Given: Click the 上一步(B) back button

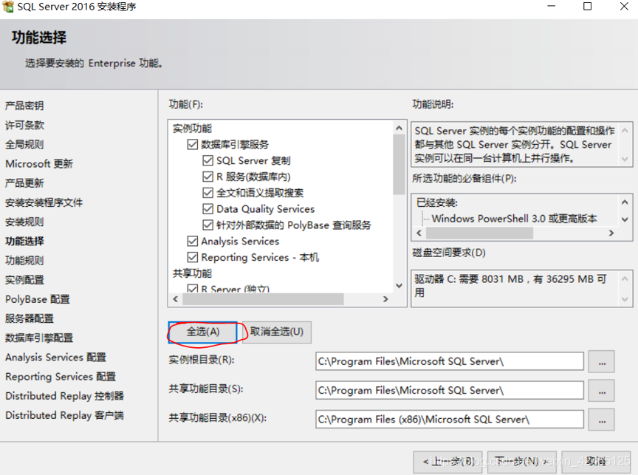Looking at the screenshot, I should [447, 462].
